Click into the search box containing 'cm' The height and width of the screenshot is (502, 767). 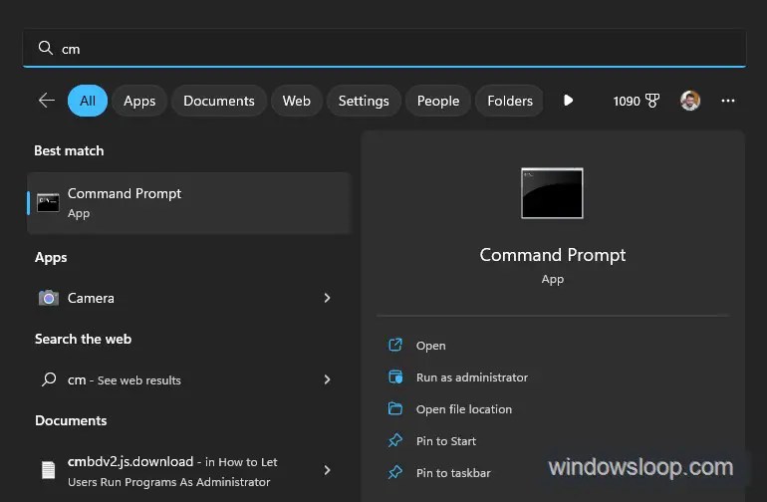[x=384, y=48]
